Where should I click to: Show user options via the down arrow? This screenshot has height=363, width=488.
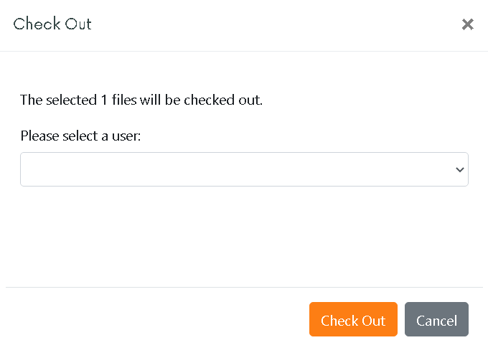point(460,169)
